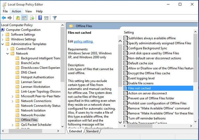Click the Export List toolbar icon

pyautogui.click(x=32, y=18)
